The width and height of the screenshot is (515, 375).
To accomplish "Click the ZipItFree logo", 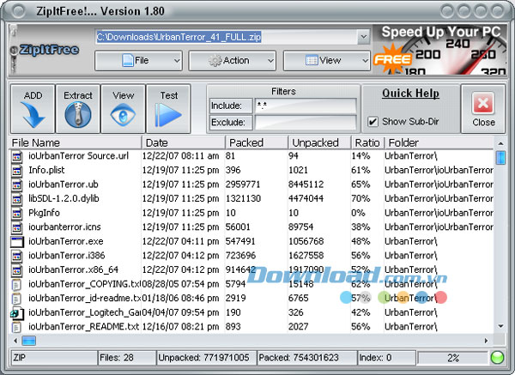I will [49, 50].
